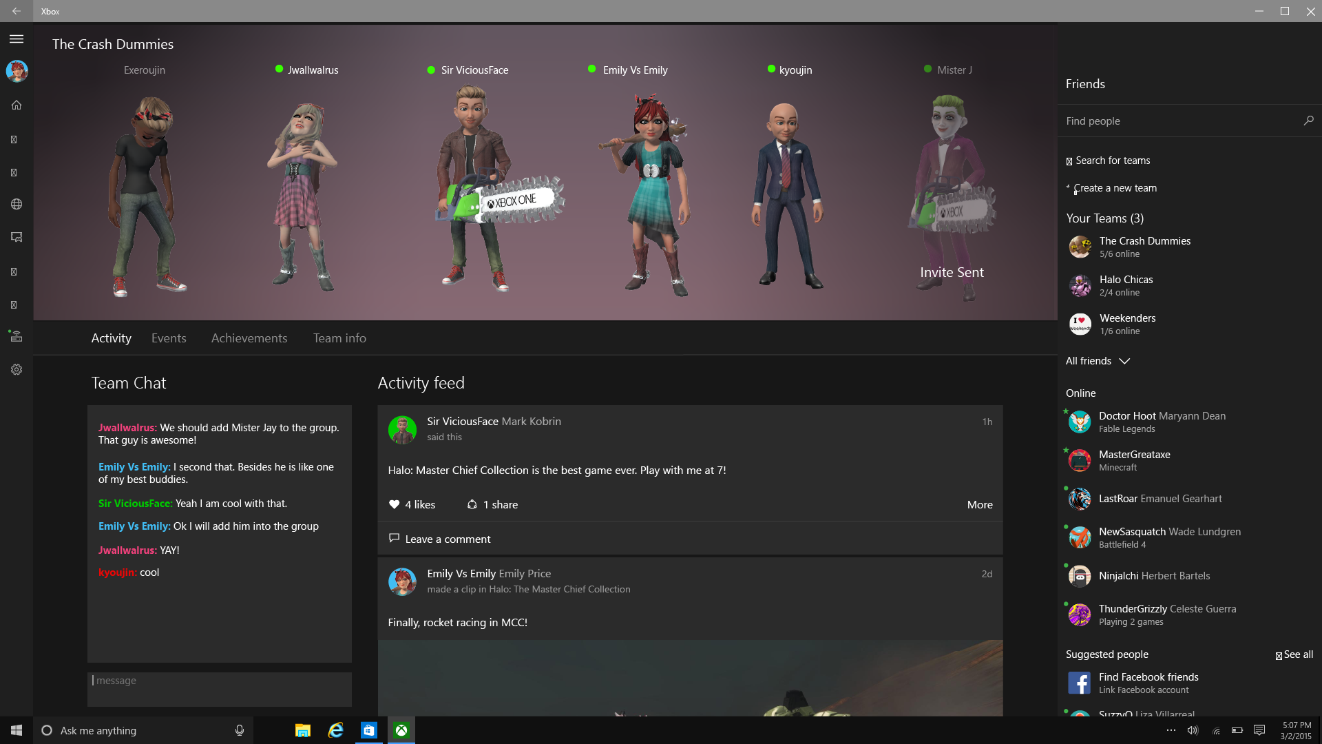Viewport: 1322px width, 744px height.
Task: Click Create a new team
Action: tap(1112, 188)
